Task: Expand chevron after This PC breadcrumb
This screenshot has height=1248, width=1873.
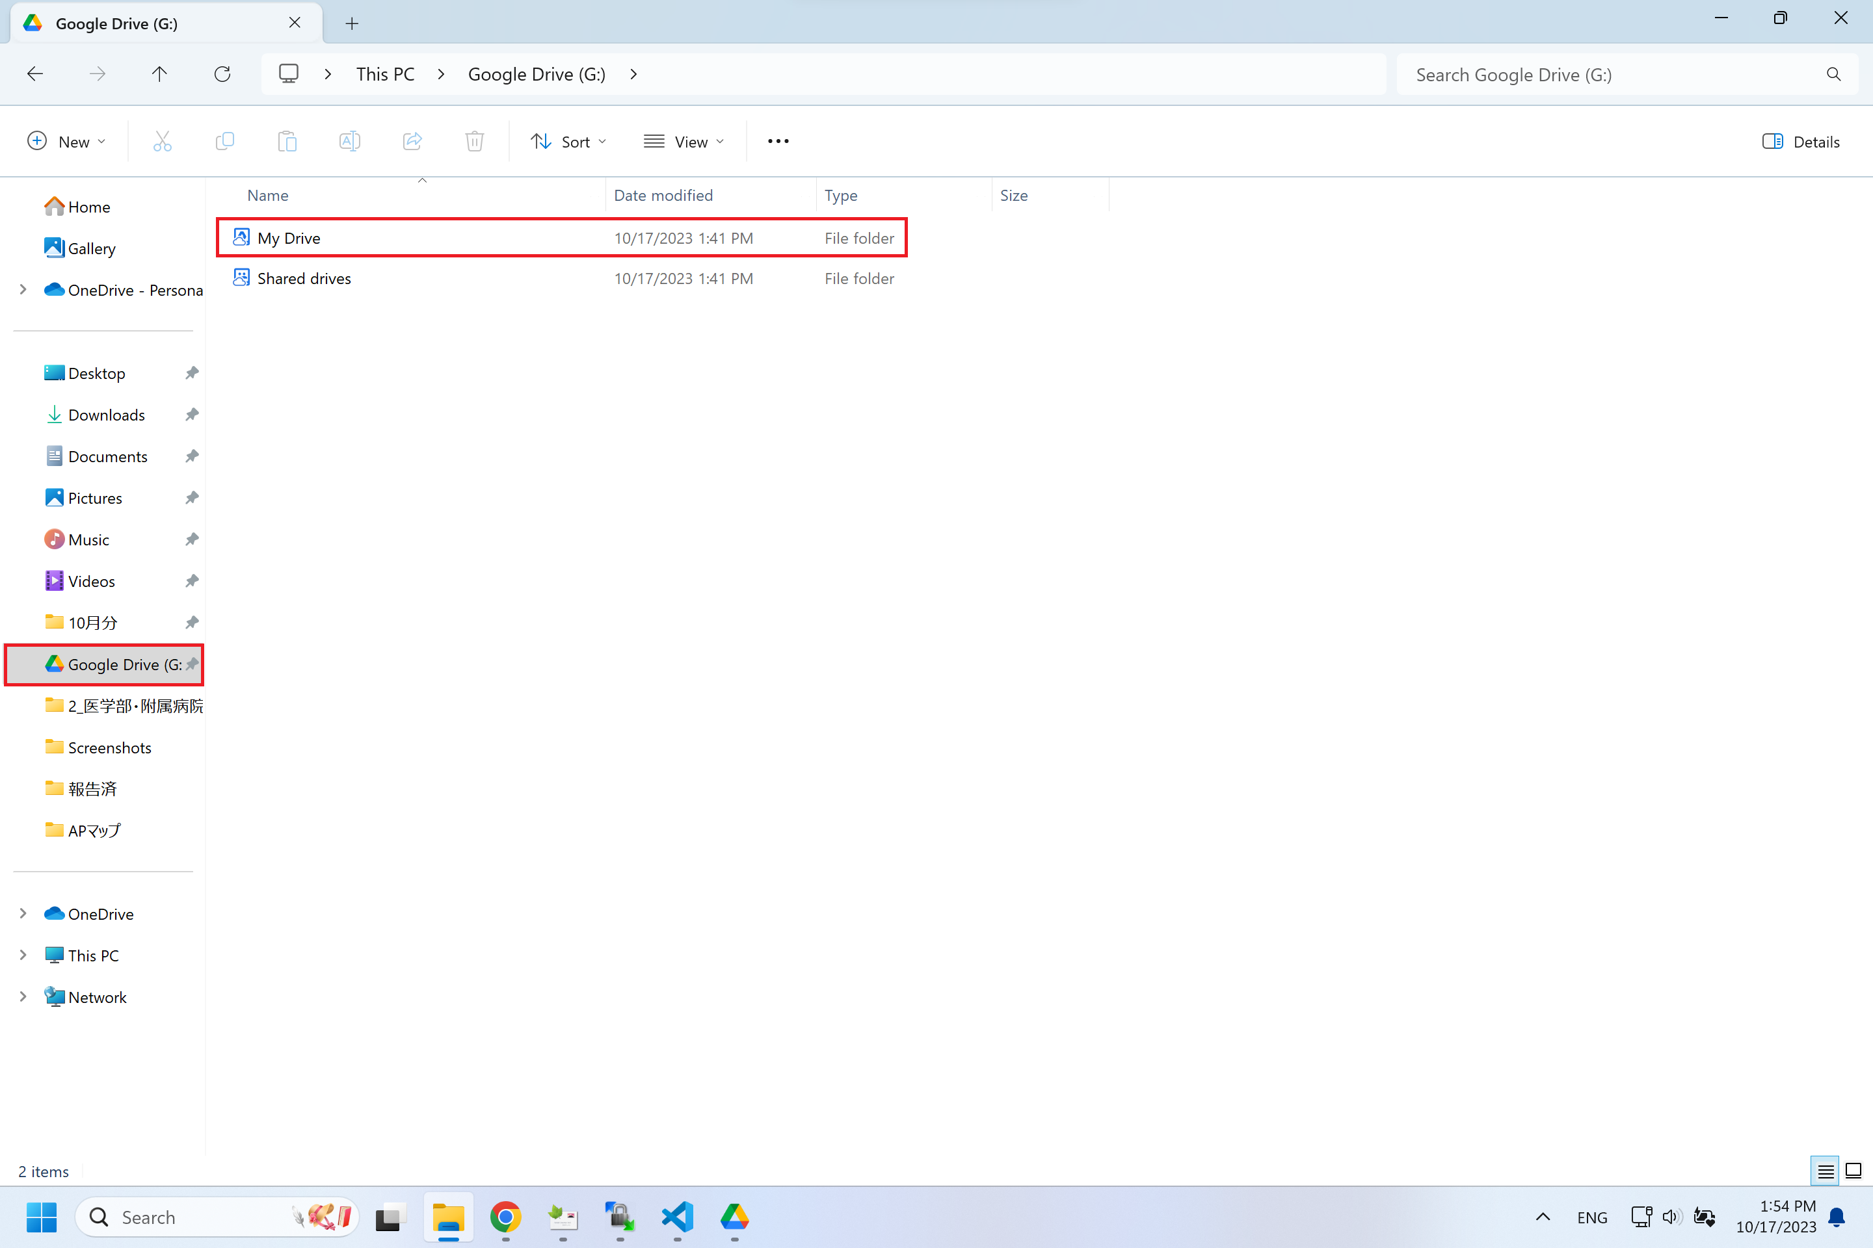Action: (441, 74)
